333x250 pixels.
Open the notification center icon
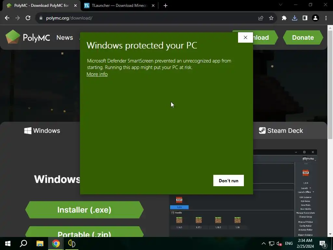pyautogui.click(x=323, y=243)
